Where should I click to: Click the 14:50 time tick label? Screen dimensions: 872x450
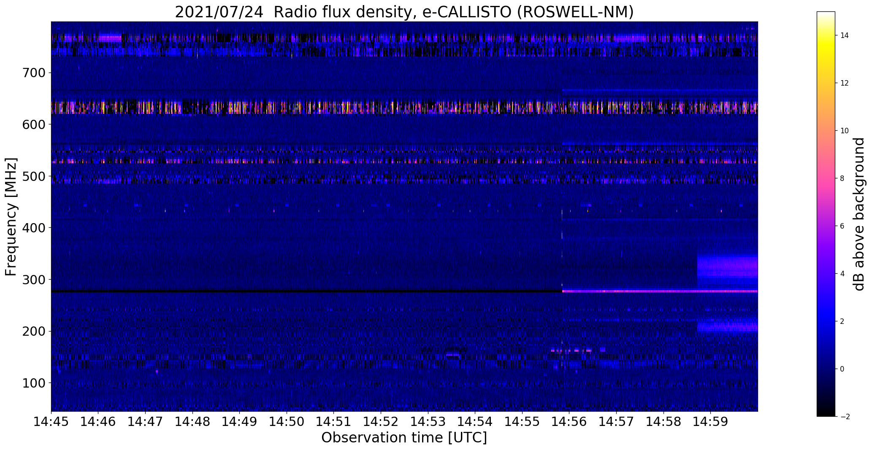click(287, 421)
